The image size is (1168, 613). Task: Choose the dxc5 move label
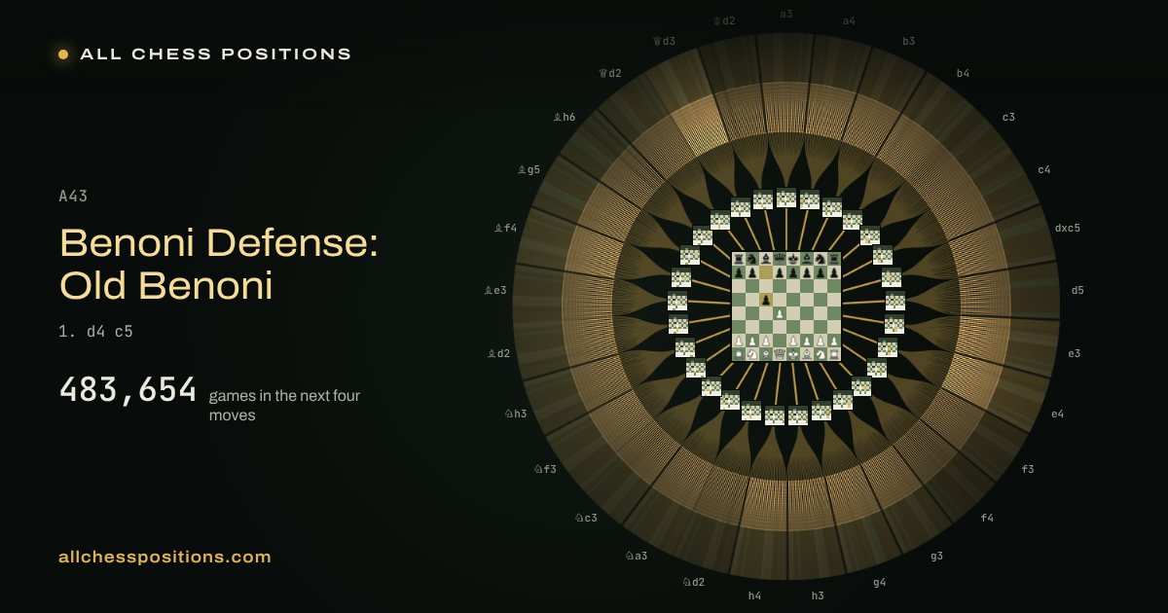pyautogui.click(x=1068, y=228)
